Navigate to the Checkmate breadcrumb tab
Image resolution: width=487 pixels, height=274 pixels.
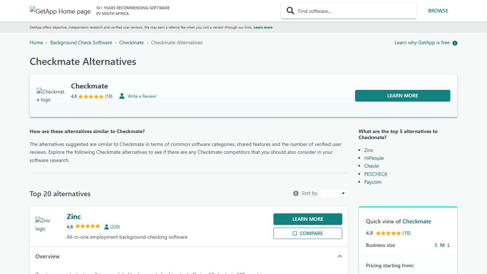tap(131, 42)
